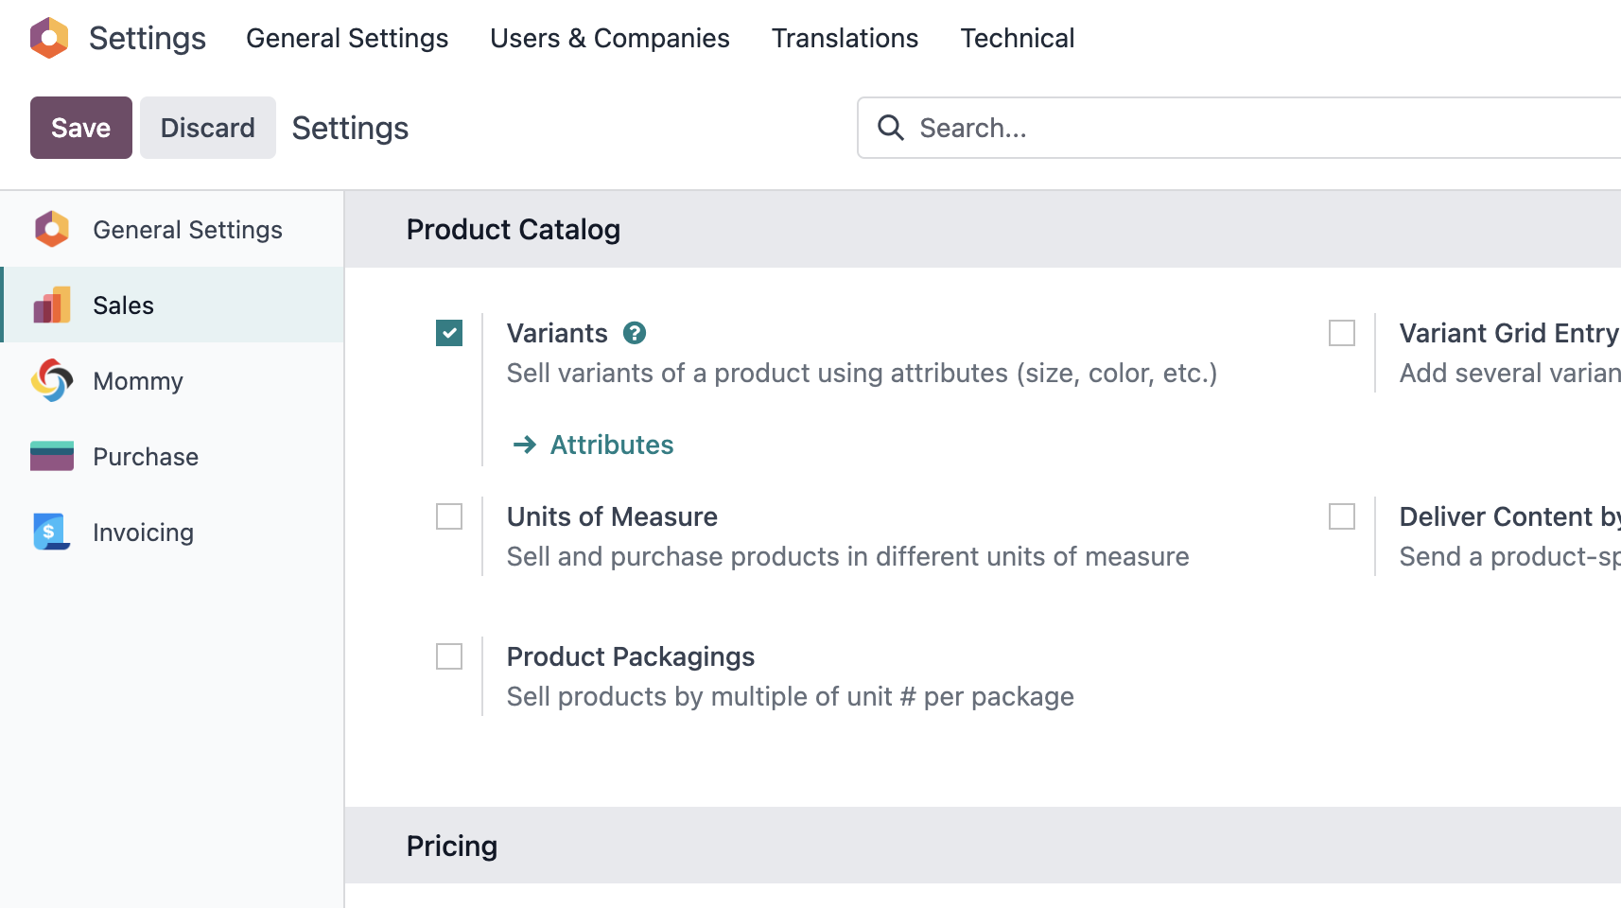This screenshot has width=1621, height=908.
Task: Click 'Sell products by multiple of unit' description
Action: 791,696
